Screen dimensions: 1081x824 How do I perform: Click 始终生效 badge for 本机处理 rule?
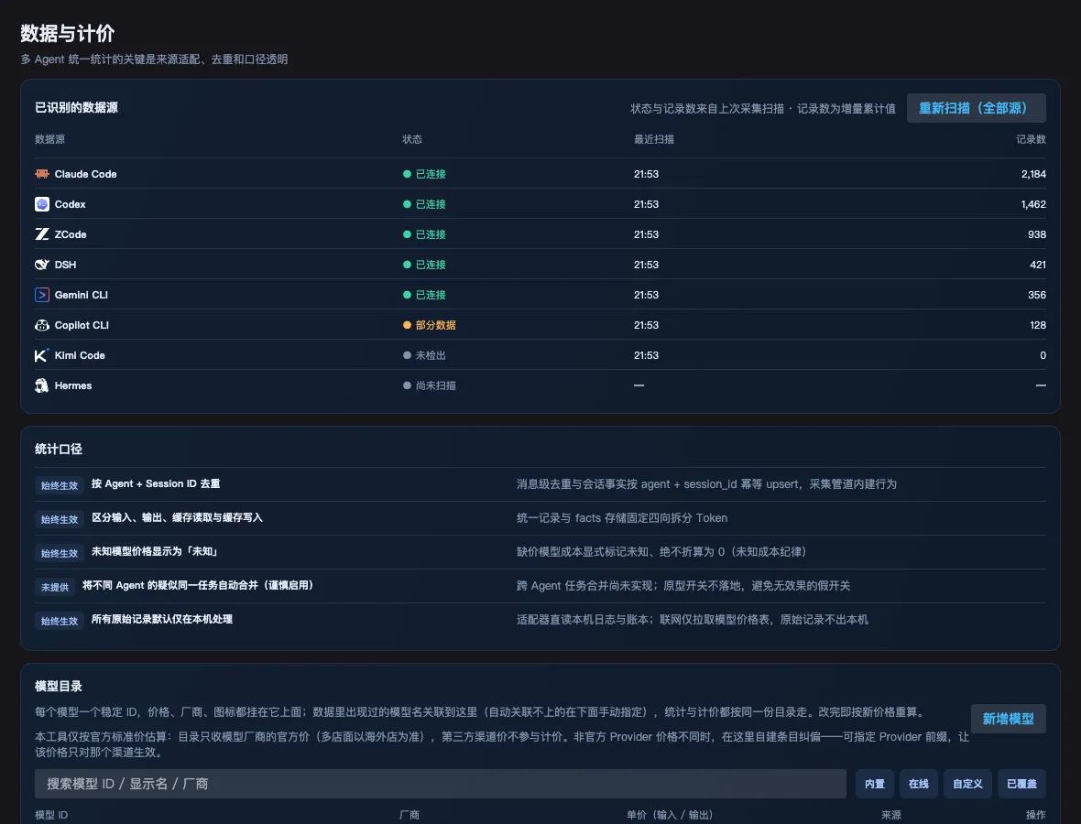click(60, 620)
